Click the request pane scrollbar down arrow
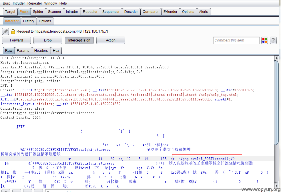The width and height of the screenshot is (281, 192). [276, 186]
